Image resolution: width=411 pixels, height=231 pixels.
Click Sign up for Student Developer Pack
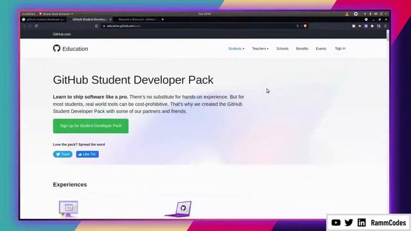pyautogui.click(x=91, y=126)
